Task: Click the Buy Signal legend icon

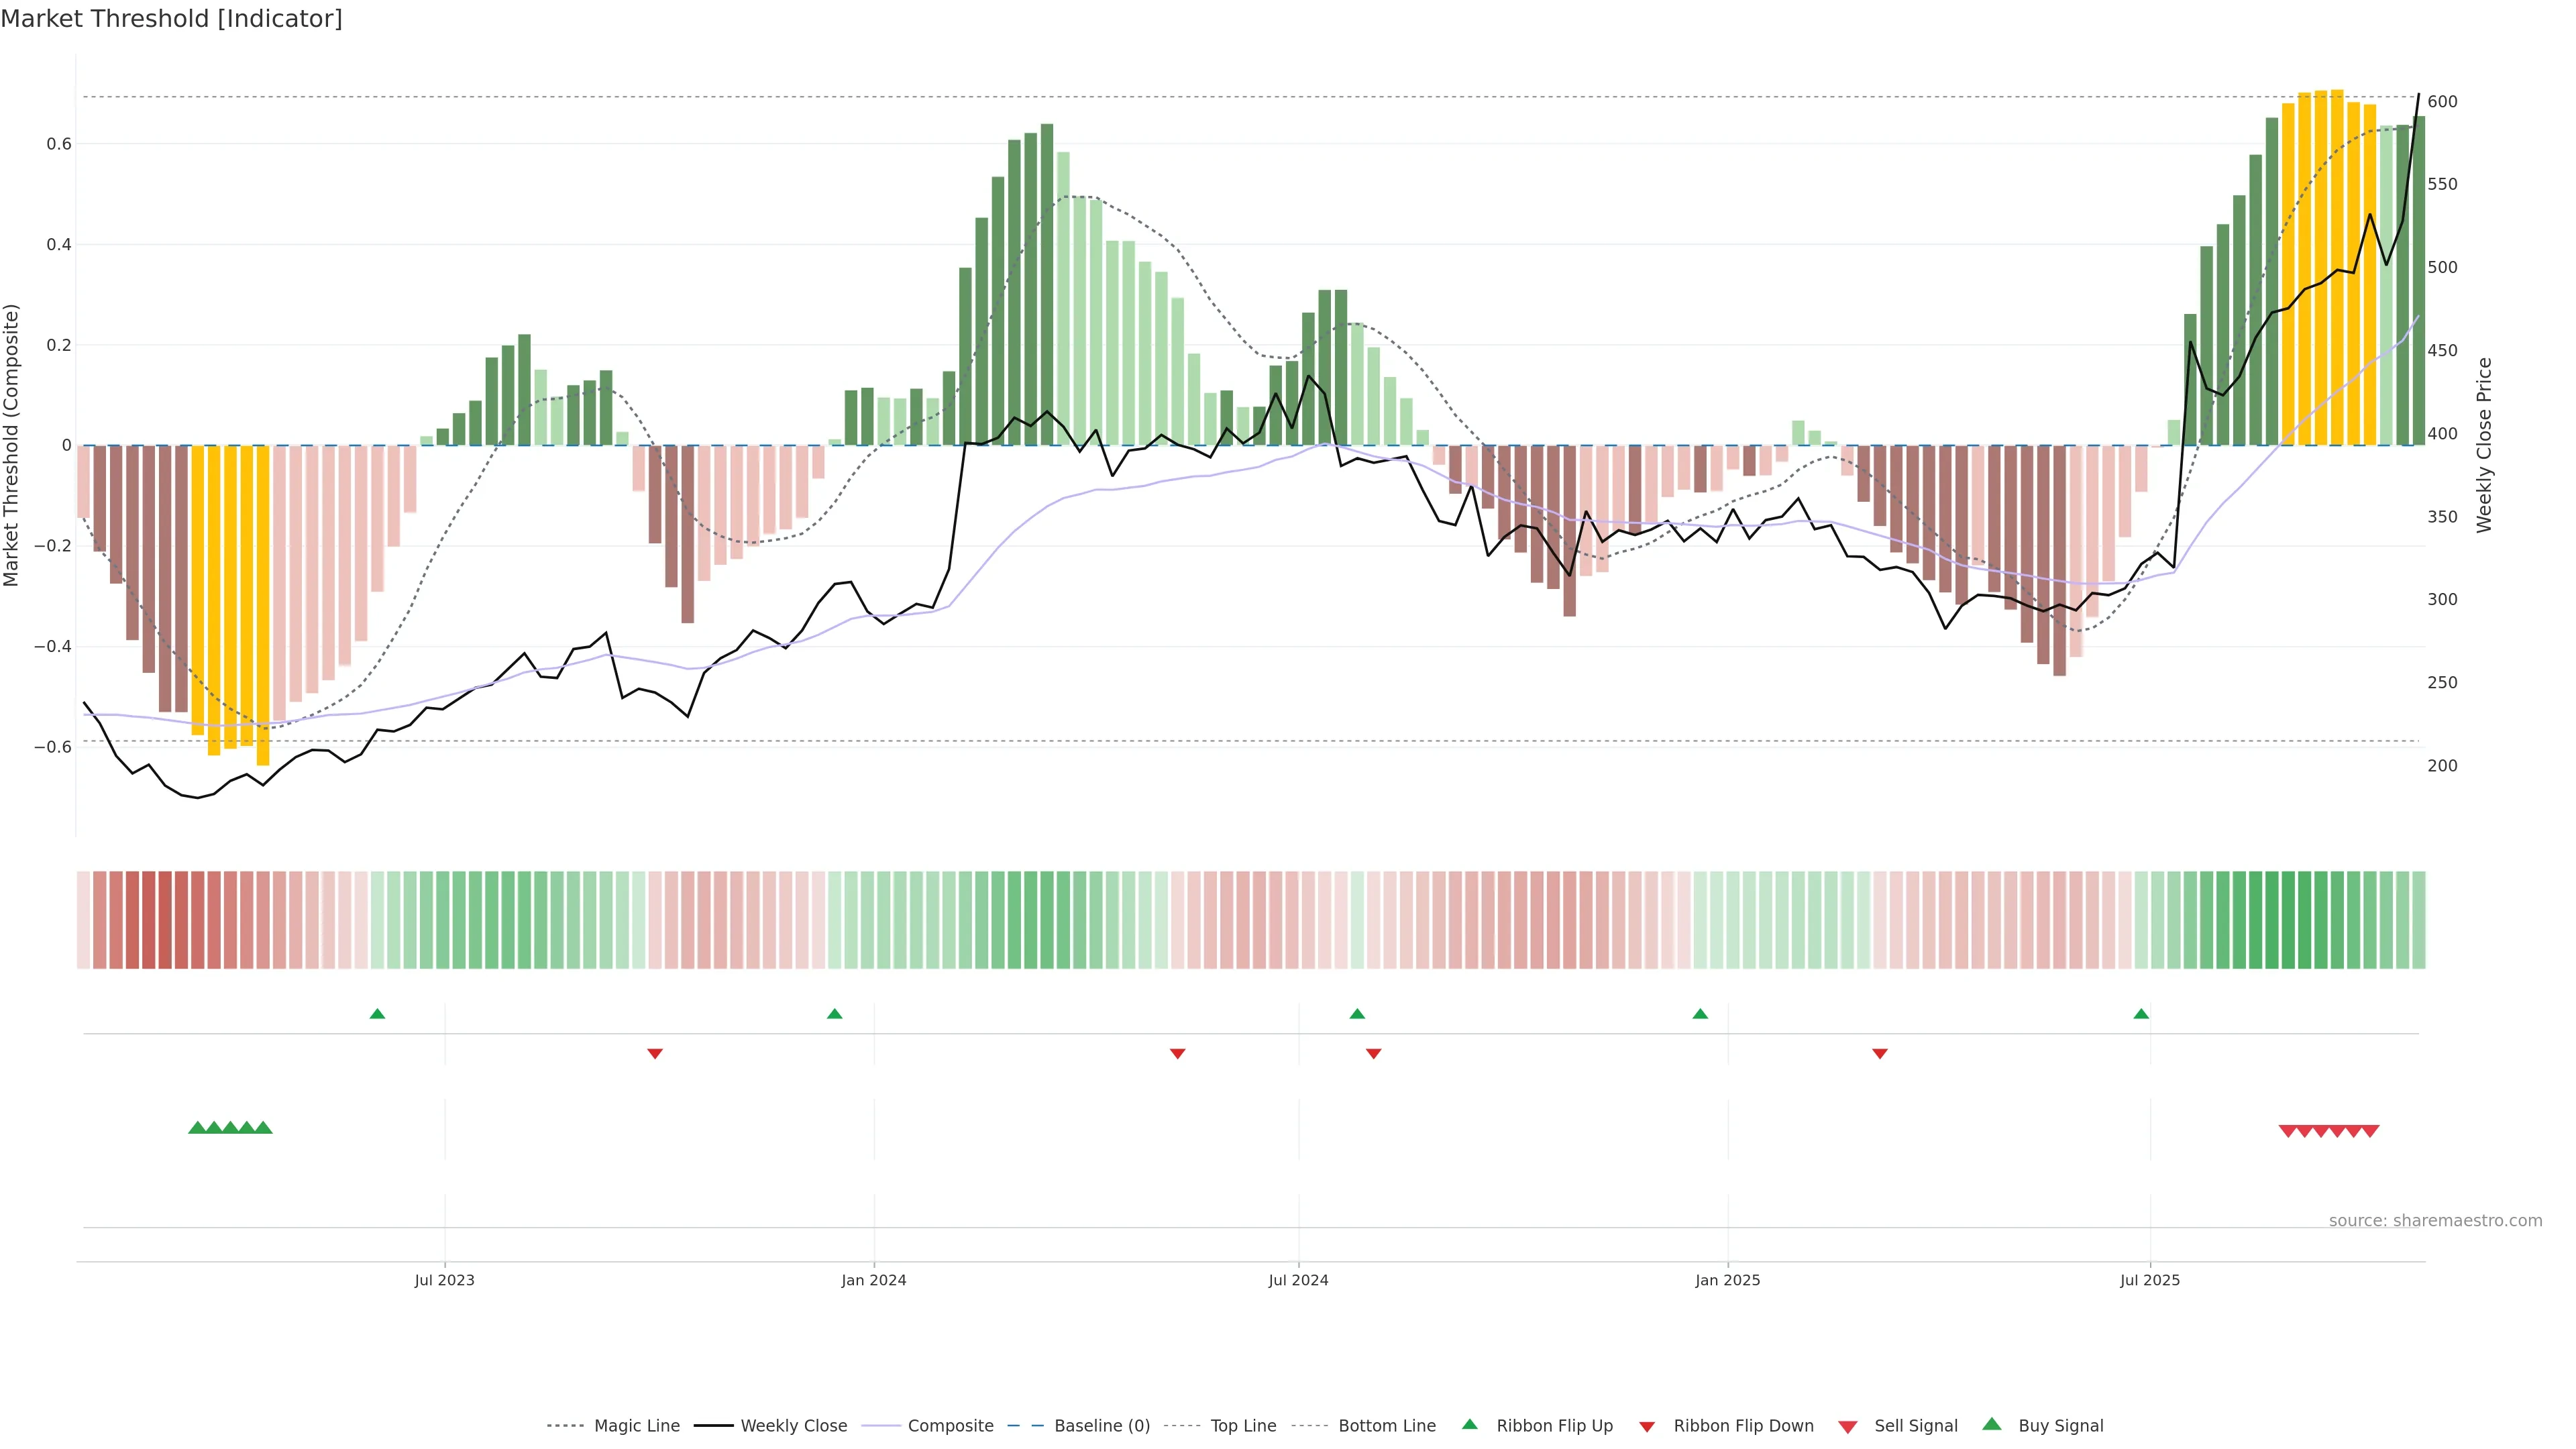Action: pyautogui.click(x=1992, y=1424)
